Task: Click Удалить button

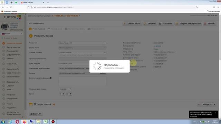Action: (210, 24)
